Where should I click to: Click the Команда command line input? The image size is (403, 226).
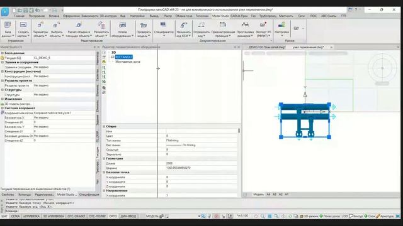tap(200, 211)
